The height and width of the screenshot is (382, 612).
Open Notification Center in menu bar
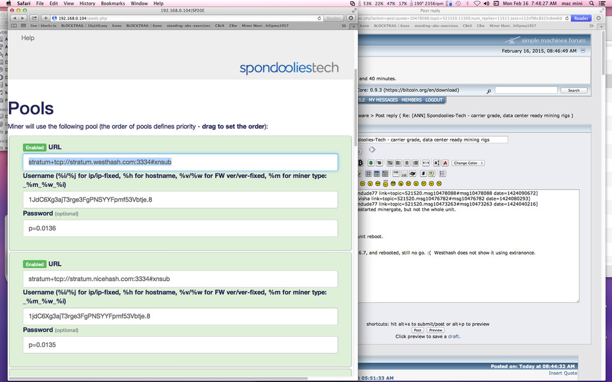point(602,3)
